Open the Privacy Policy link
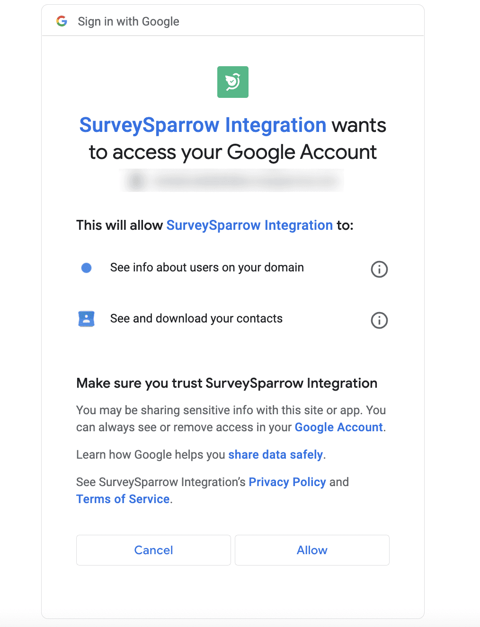480x627 pixels. 287,482
